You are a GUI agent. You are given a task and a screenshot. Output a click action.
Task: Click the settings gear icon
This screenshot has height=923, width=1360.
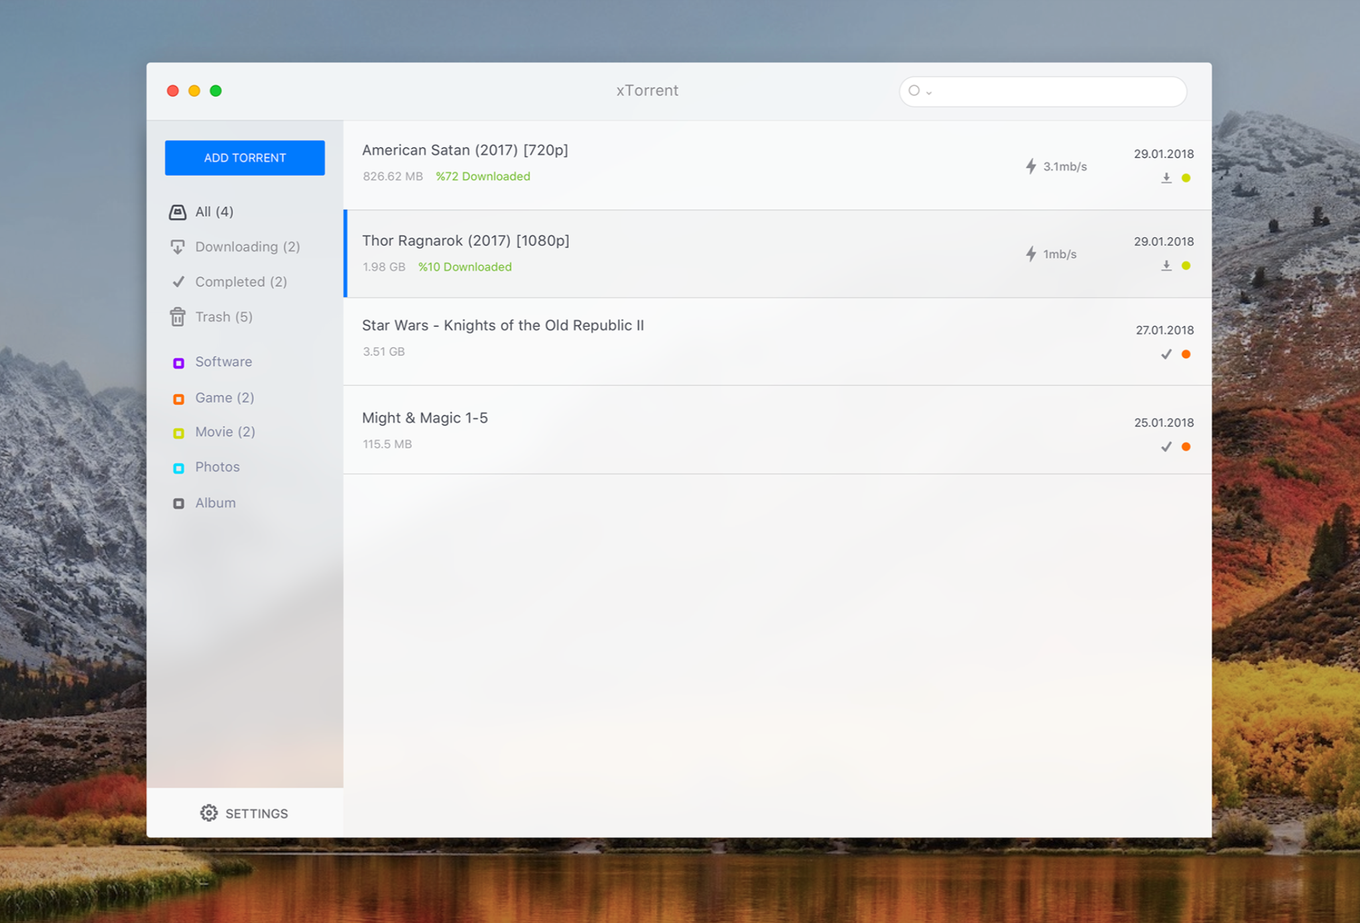coord(209,813)
